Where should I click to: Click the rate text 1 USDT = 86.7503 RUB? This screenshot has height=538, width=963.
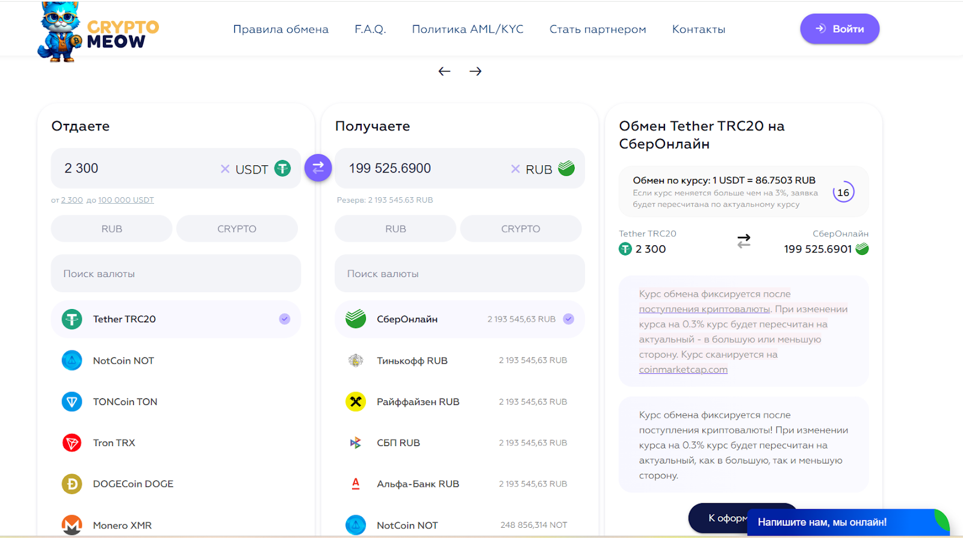pos(764,180)
